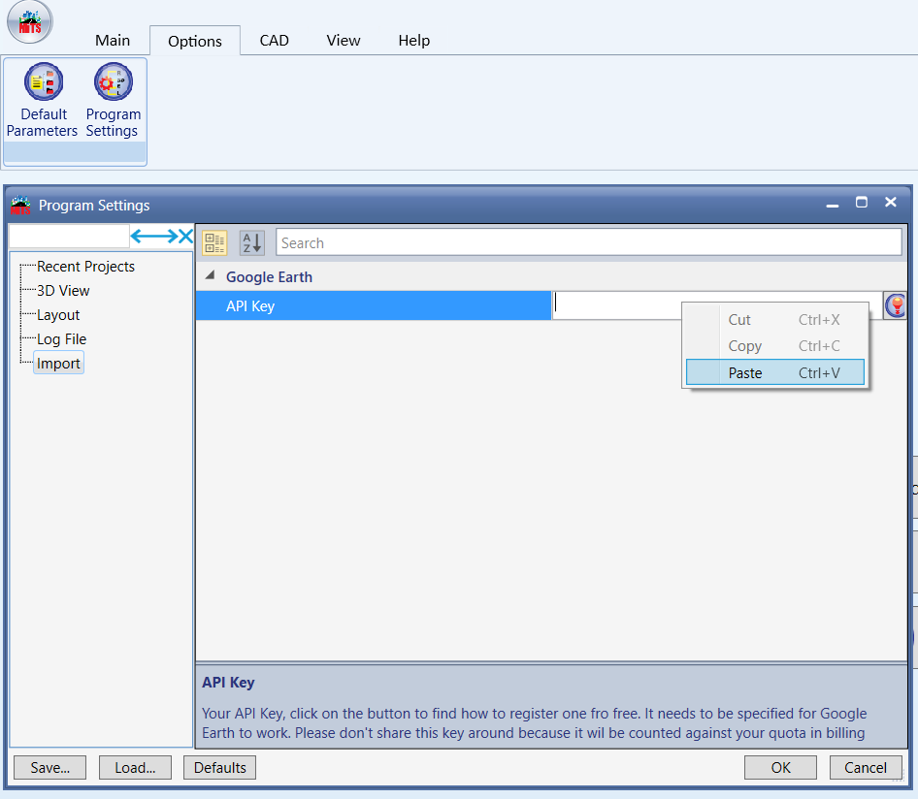This screenshot has height=799, width=918.
Task: Open Default Parameters from the ribbon
Action: coord(43,100)
